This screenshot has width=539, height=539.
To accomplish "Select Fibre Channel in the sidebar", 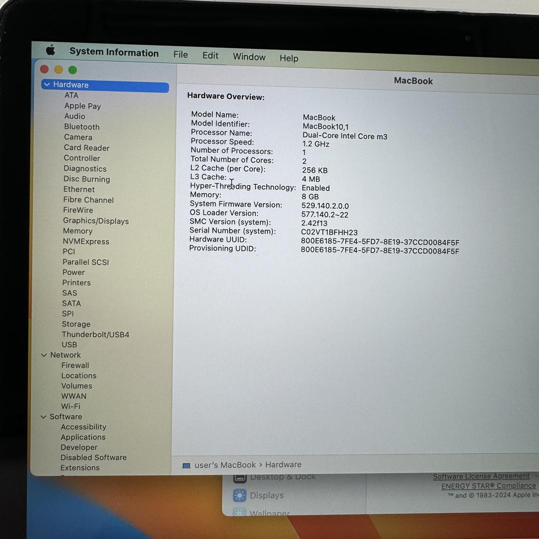I will tap(88, 200).
